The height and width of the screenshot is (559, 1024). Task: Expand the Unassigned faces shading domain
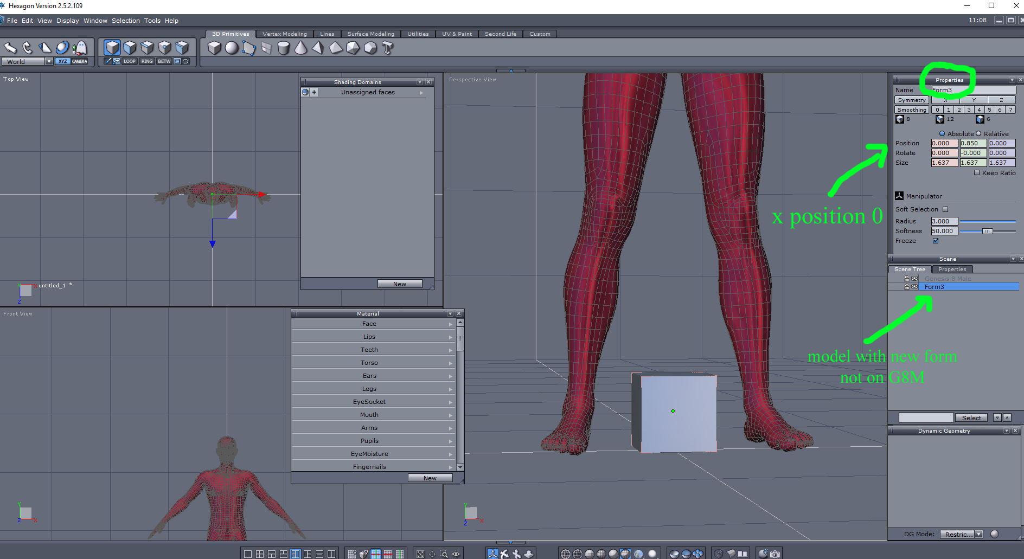[x=421, y=93]
